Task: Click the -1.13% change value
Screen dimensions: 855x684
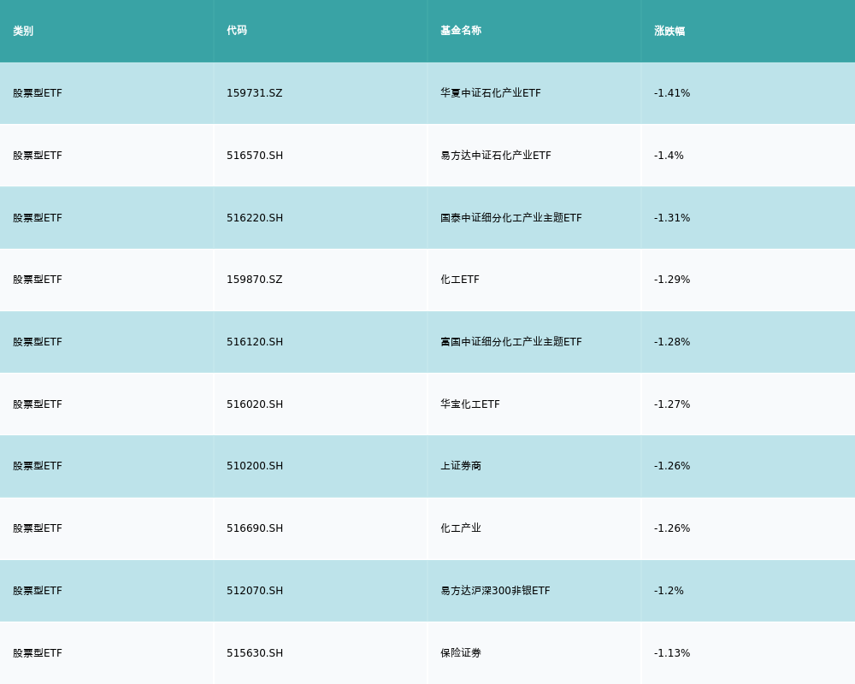Action: 671,653
